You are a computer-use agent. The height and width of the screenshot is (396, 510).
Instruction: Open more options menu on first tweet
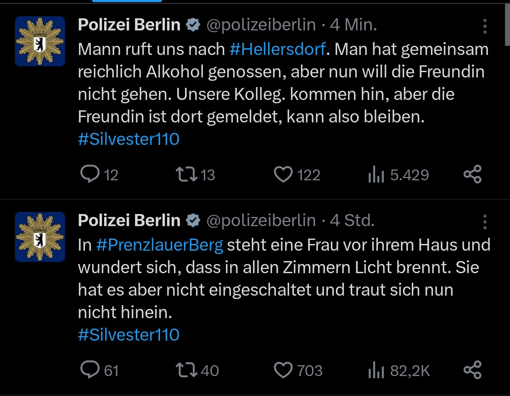point(485,26)
